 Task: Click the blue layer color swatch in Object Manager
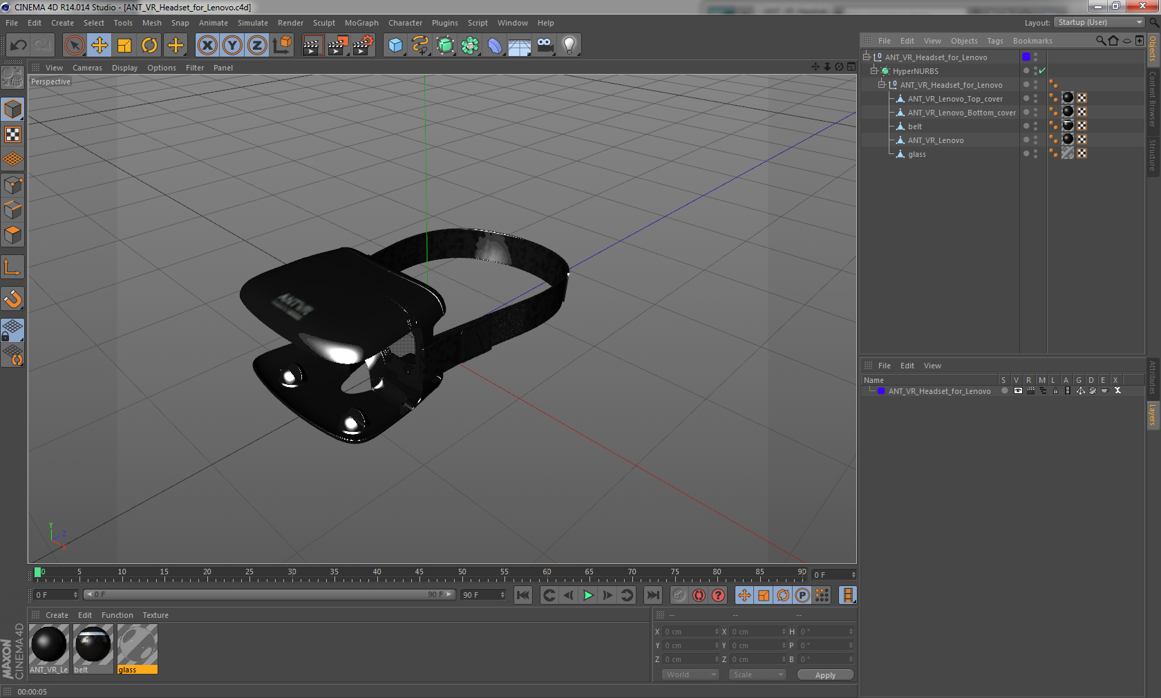(1026, 57)
